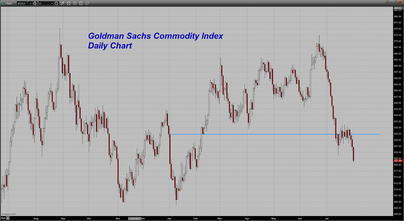This screenshot has width=404, height=221.
Task: Minimize the chart window
Action: pyautogui.click(x=392, y=2)
